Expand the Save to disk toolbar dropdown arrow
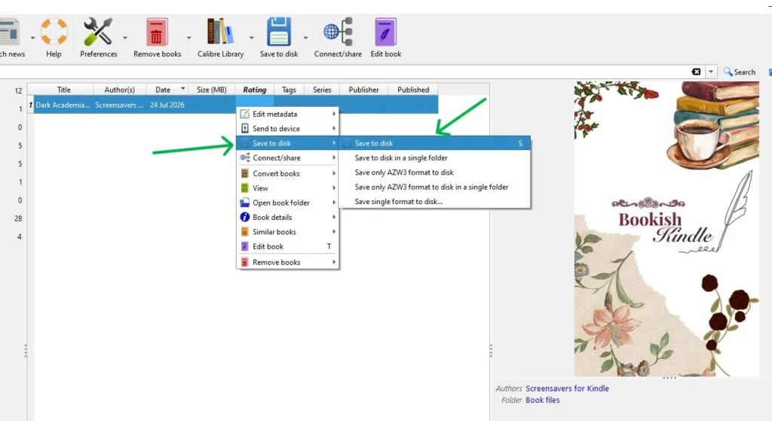The height and width of the screenshot is (421, 772). point(305,38)
